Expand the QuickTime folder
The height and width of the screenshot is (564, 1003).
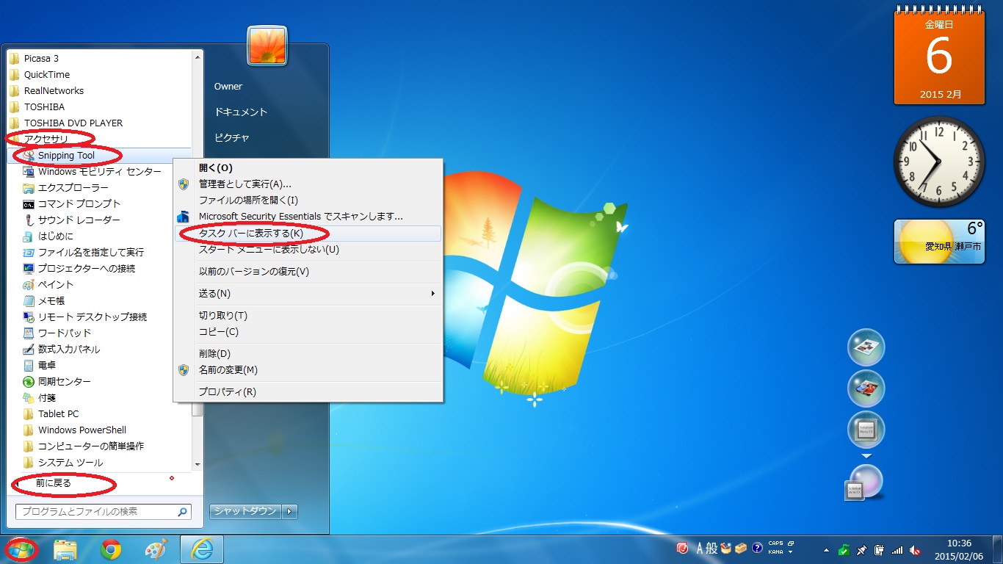pos(47,74)
